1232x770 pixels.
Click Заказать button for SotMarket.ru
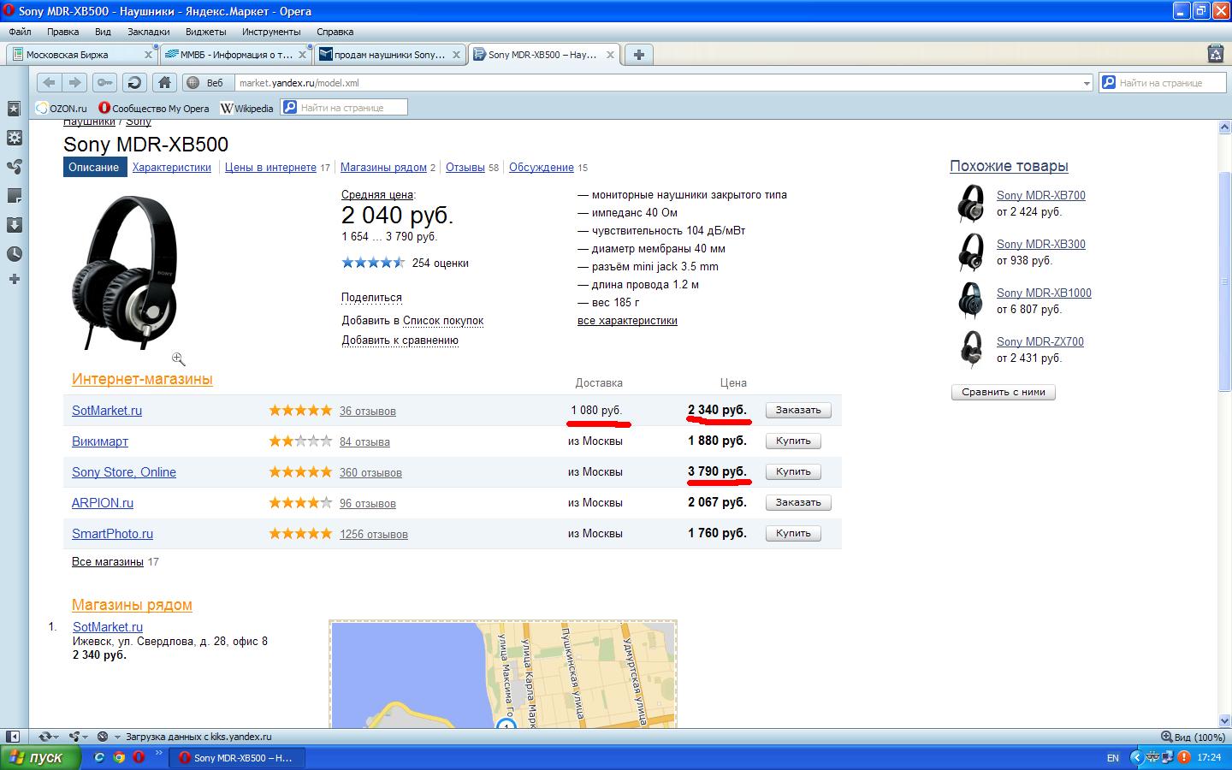tap(797, 411)
